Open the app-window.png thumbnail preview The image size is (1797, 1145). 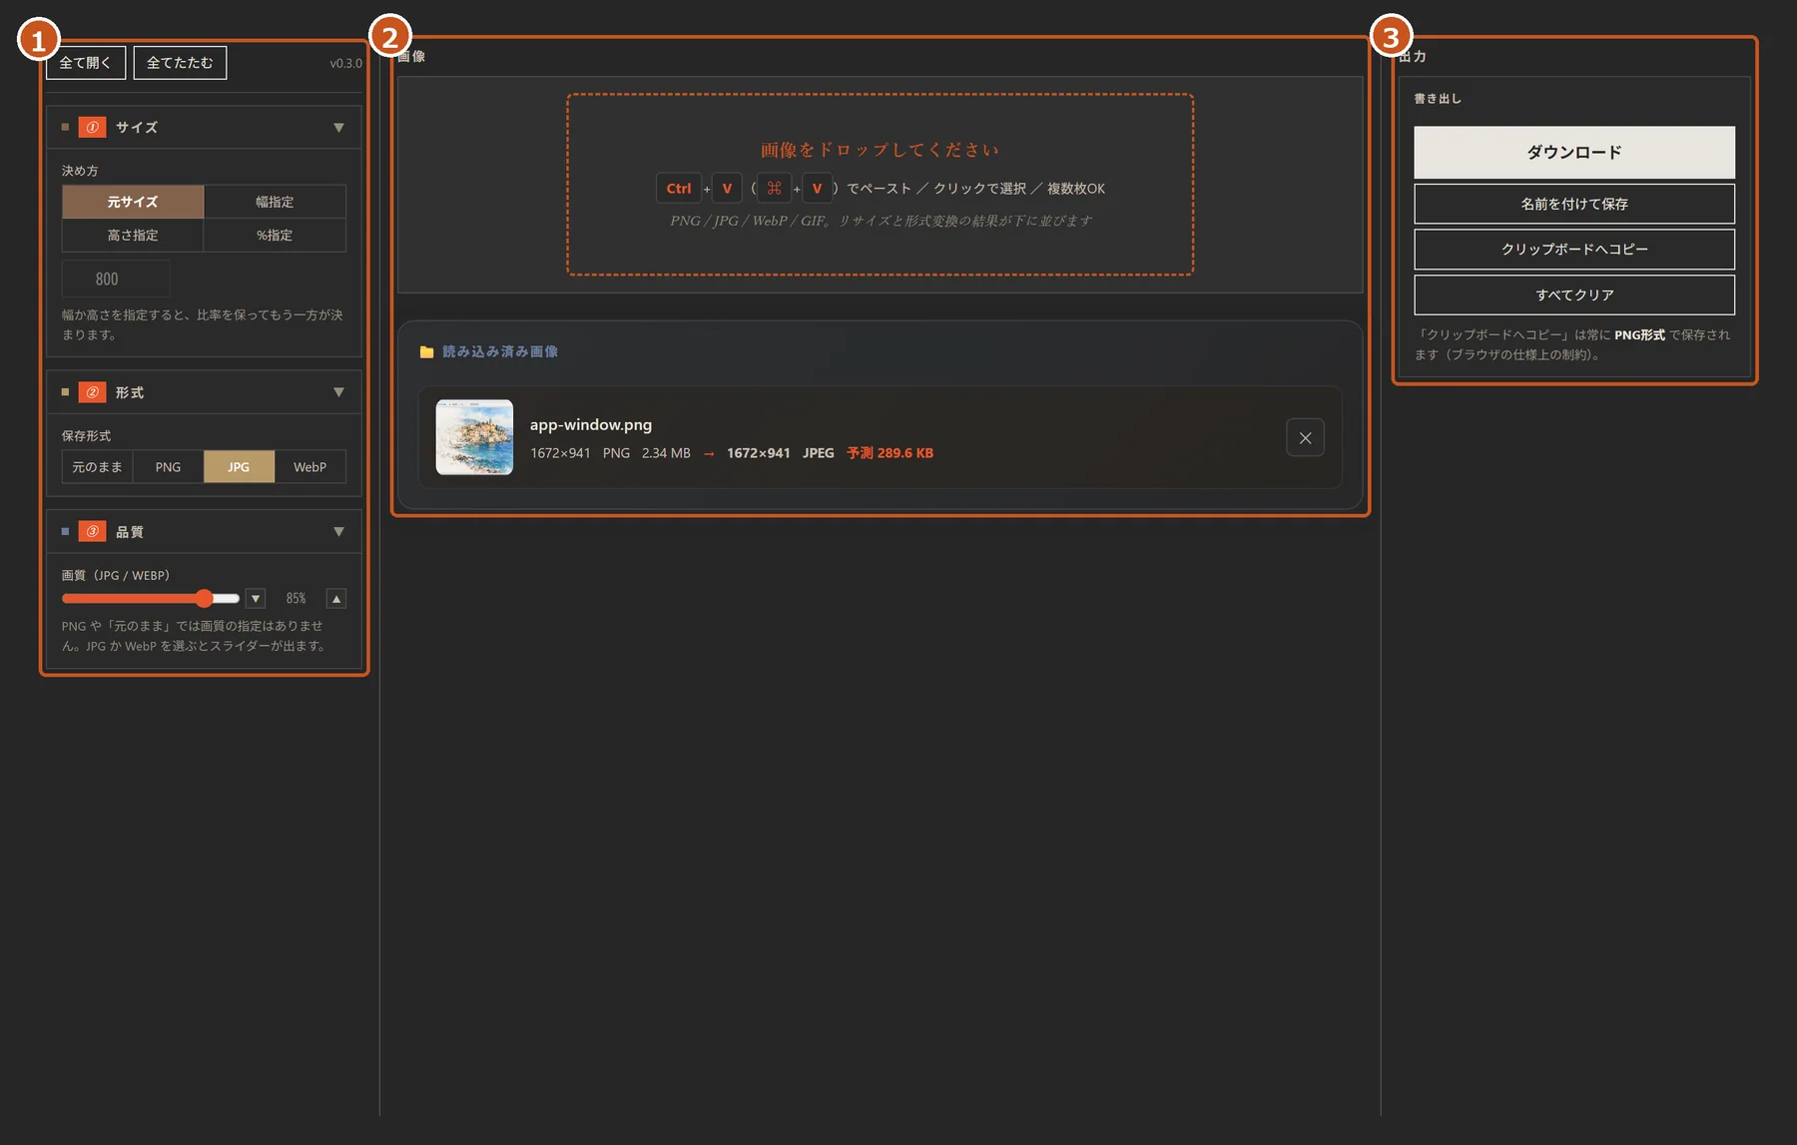coord(474,437)
